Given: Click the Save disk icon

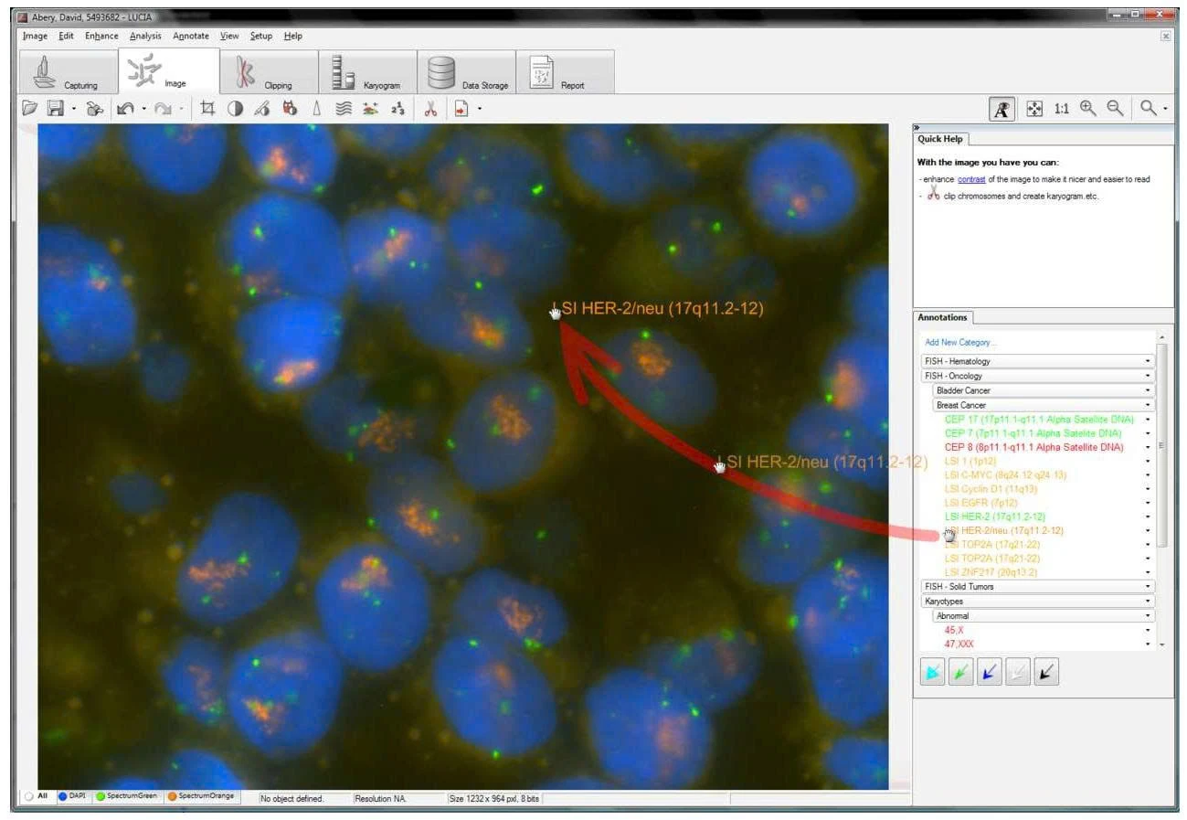Looking at the screenshot, I should click(56, 108).
